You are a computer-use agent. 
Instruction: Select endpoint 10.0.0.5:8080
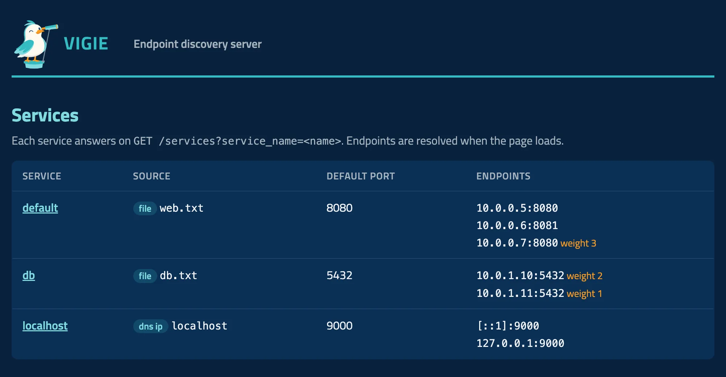[517, 208]
